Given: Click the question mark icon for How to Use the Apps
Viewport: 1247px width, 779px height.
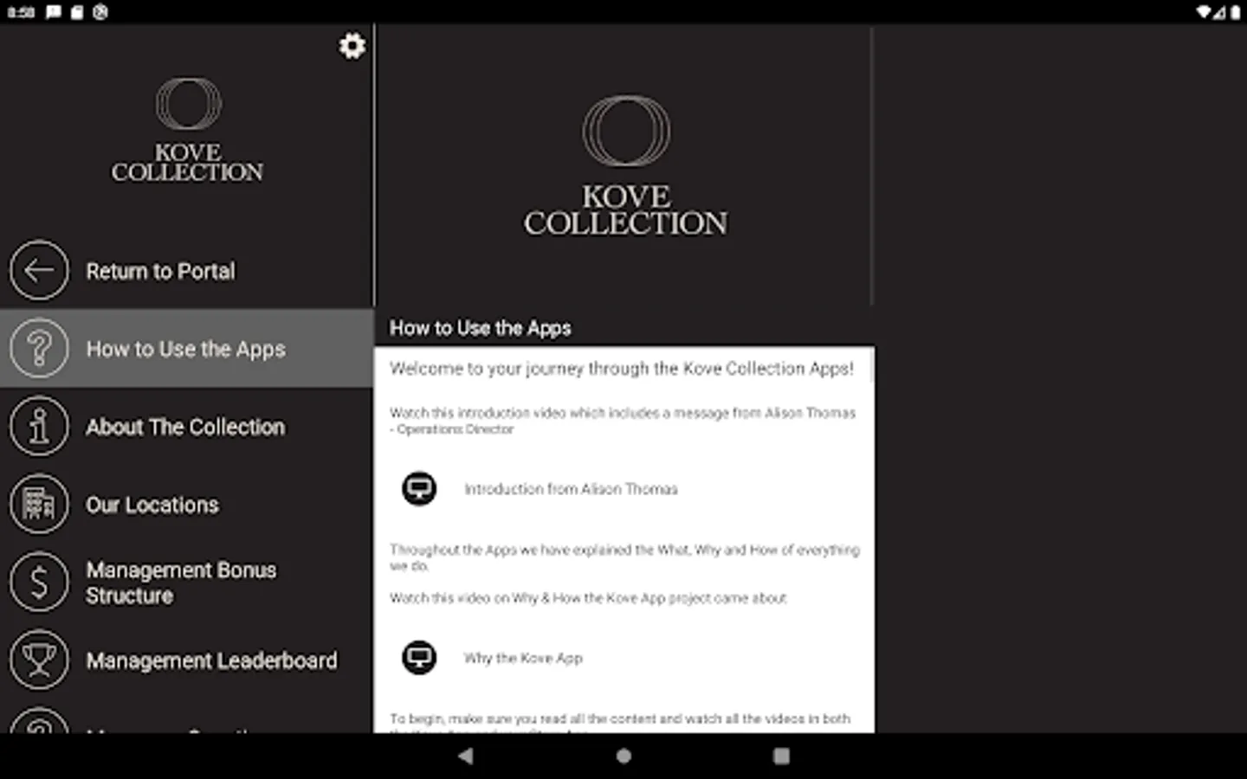Looking at the screenshot, I should pyautogui.click(x=39, y=348).
